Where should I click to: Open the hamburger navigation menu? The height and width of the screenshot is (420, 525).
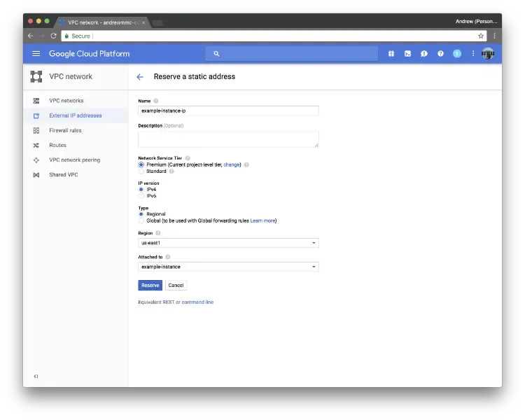36,54
